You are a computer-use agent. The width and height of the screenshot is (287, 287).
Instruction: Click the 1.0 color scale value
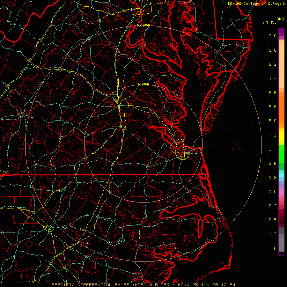pos(273,192)
